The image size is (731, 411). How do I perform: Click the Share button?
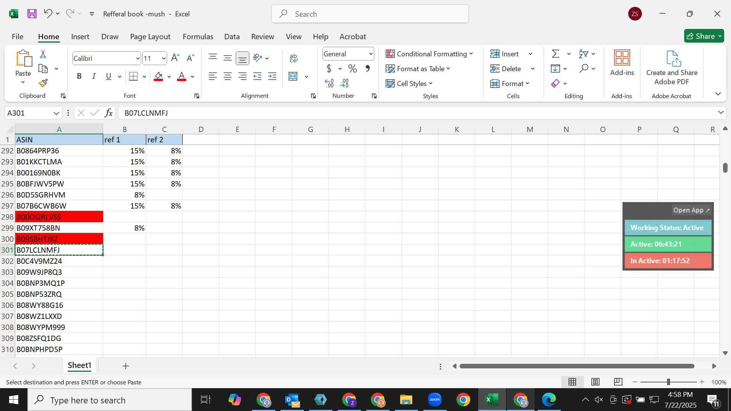pyautogui.click(x=704, y=36)
